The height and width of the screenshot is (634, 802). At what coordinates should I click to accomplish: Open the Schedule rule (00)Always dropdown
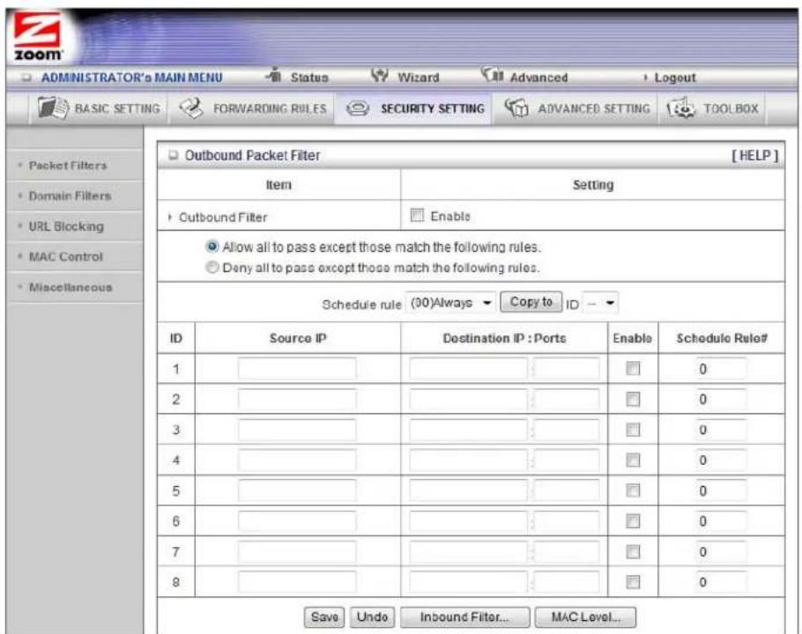[450, 303]
